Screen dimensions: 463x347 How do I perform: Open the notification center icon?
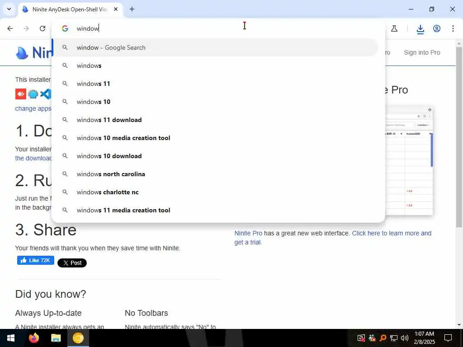[x=448, y=338]
